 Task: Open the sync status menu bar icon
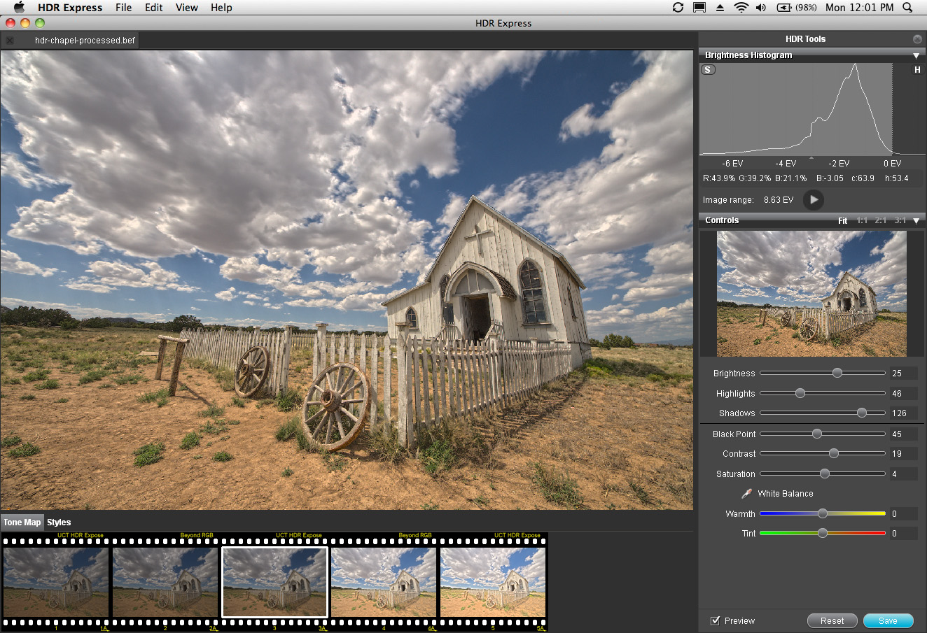(678, 8)
